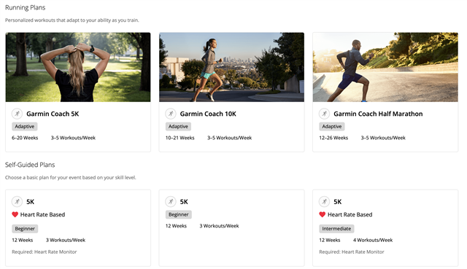467x269 pixels.
Task: Click the running icon beside Garmin Coach 10K
Action: (x=171, y=114)
